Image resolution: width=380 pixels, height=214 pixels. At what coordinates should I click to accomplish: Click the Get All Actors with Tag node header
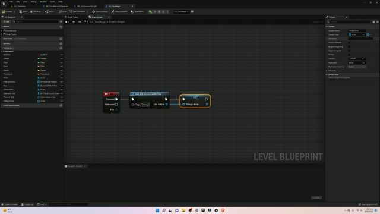click(150, 94)
